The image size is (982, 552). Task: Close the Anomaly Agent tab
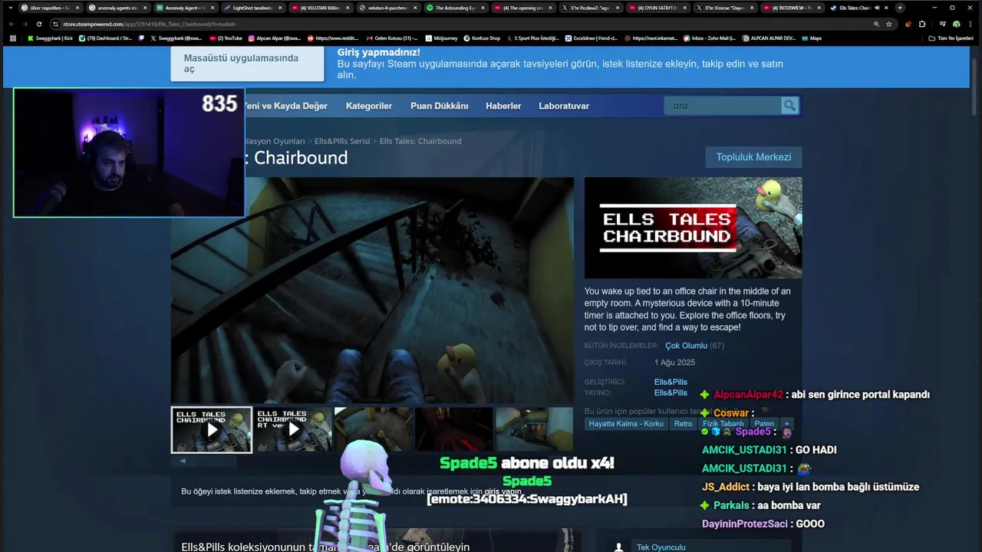click(x=212, y=8)
